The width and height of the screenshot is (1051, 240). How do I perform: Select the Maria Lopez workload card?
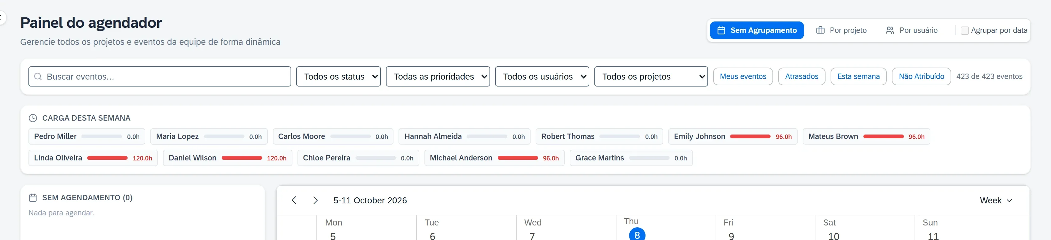[x=209, y=137]
